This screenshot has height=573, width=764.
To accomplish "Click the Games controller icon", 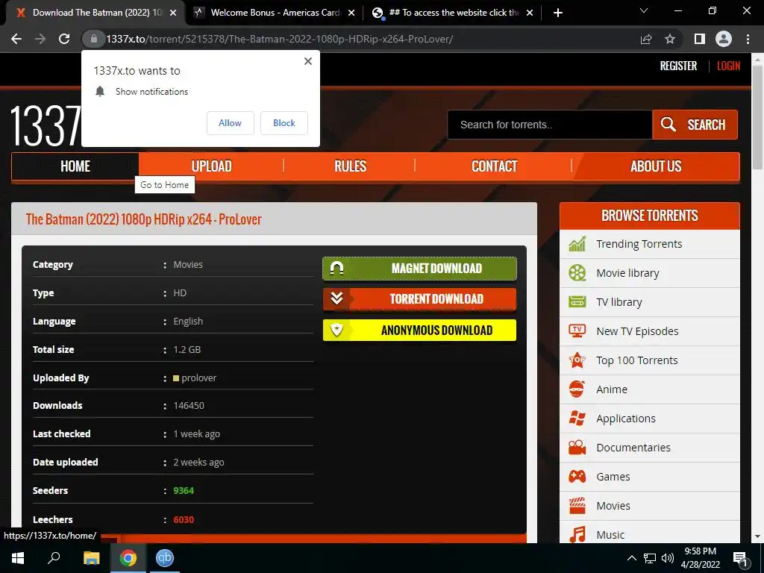I will click(x=577, y=477).
